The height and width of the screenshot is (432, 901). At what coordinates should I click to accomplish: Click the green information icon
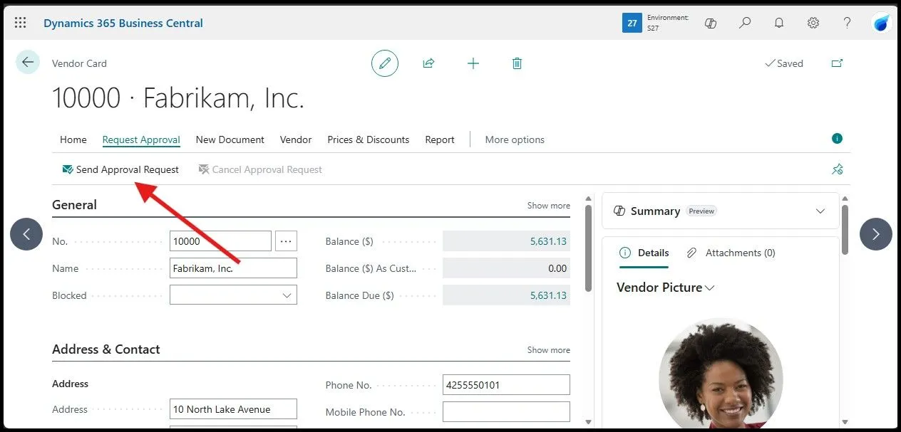tap(838, 139)
